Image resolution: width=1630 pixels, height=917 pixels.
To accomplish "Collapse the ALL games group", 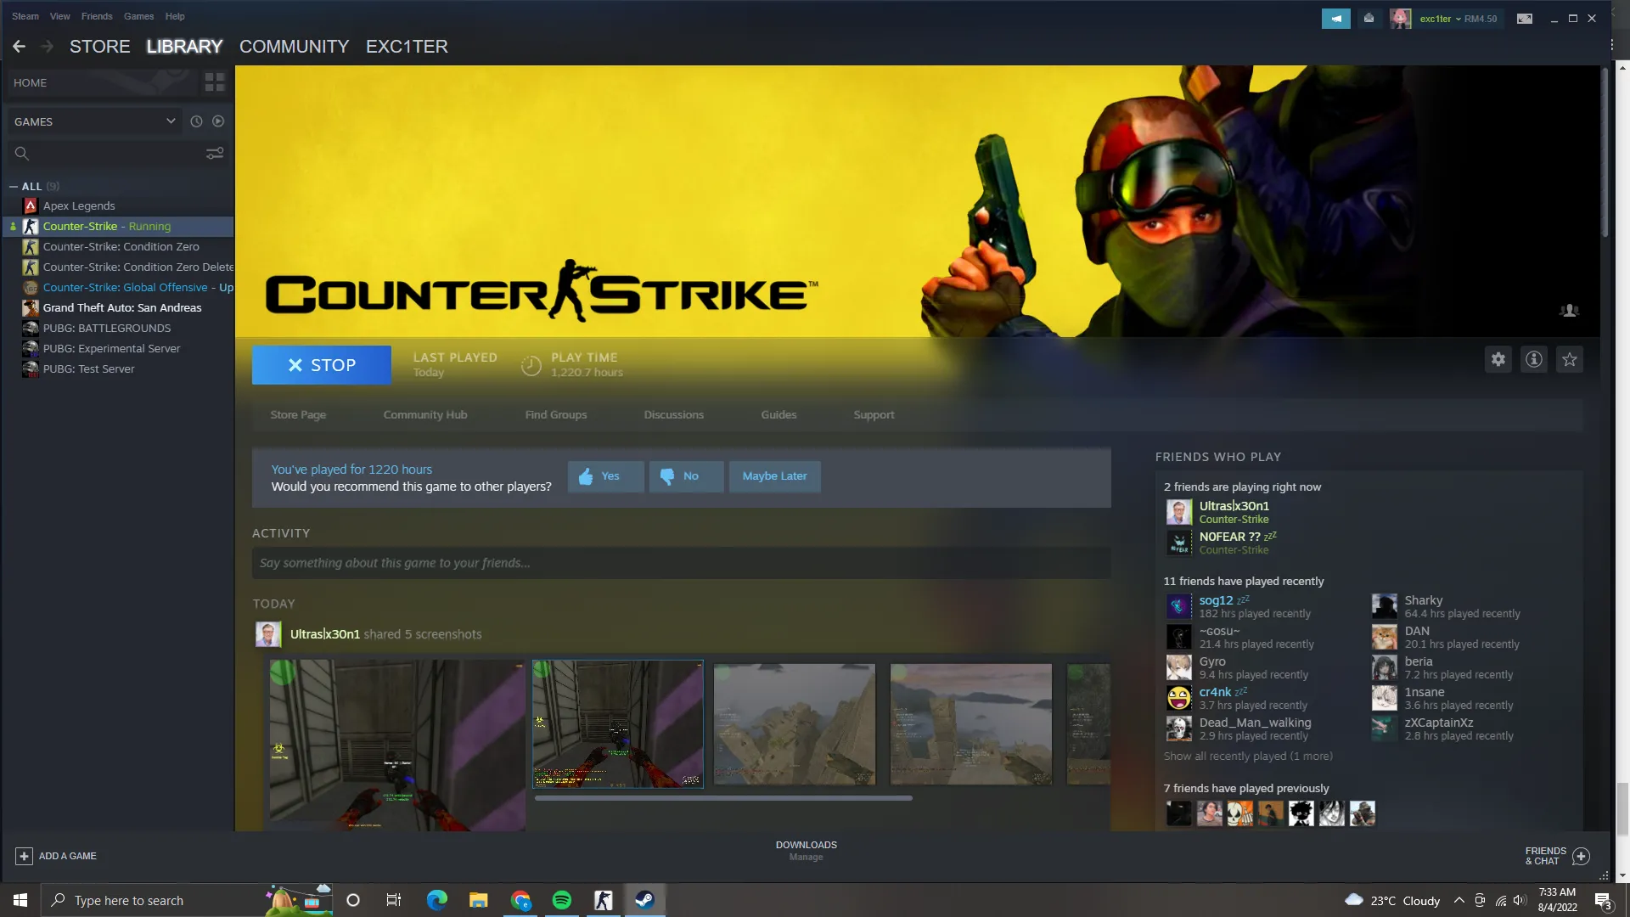I will tap(14, 186).
